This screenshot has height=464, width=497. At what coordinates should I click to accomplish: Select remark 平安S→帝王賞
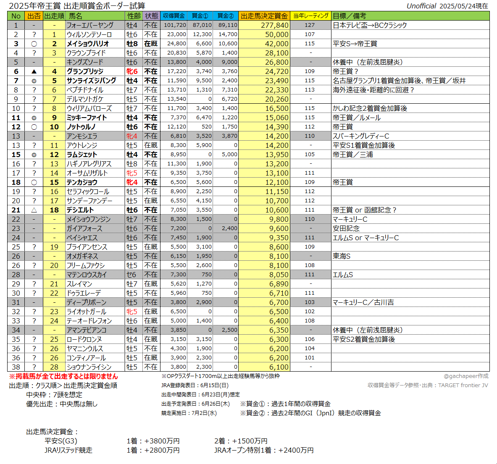[355, 43]
